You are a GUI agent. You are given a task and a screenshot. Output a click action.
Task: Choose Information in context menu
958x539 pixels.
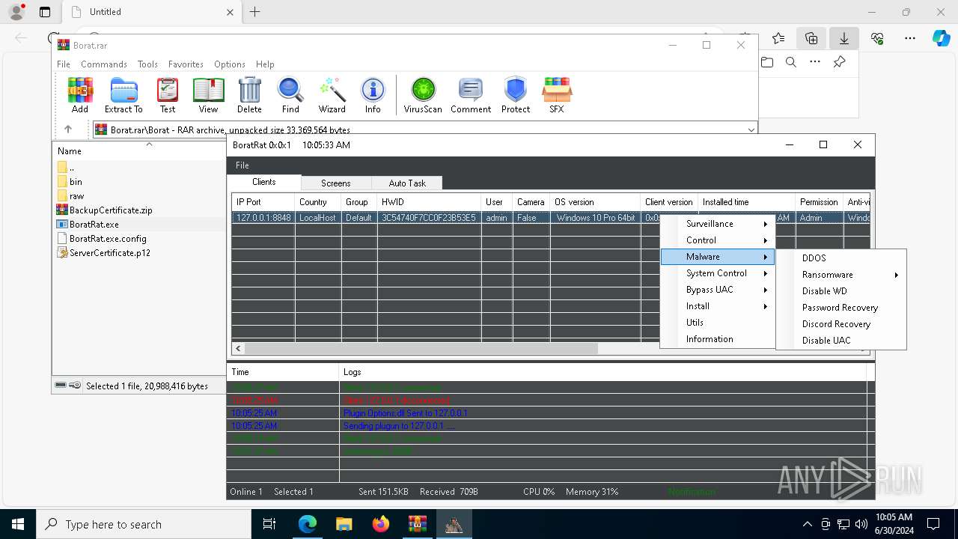(717, 339)
